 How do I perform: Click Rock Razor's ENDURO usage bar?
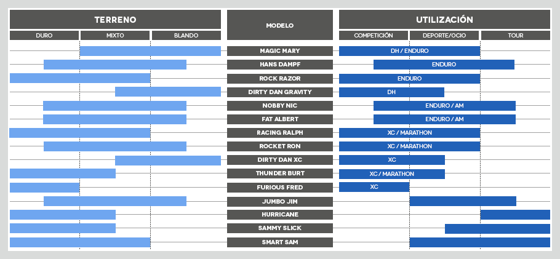pos(409,79)
